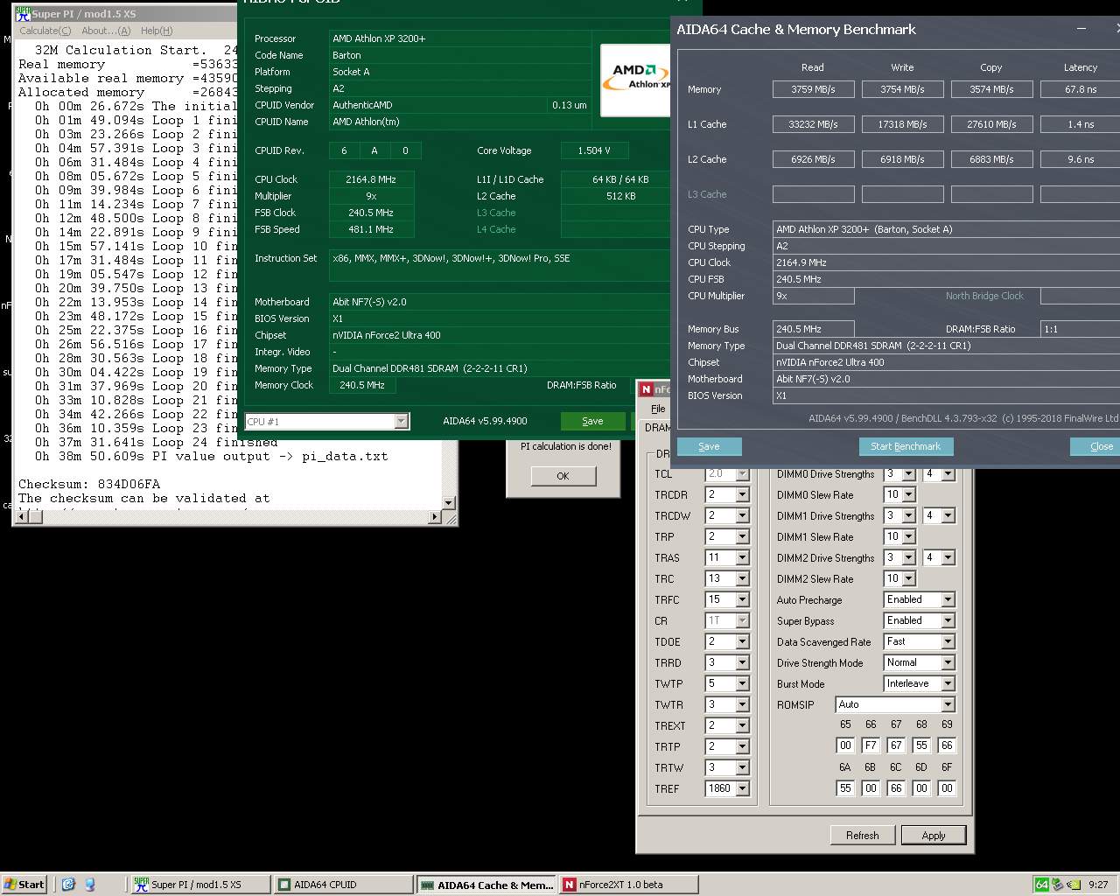Expand the TRAS timing dropdown
Image resolution: width=1120 pixels, height=896 pixels.
(742, 558)
